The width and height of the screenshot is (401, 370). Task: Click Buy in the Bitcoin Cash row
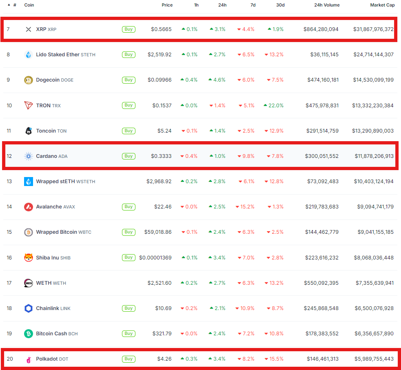[128, 333]
